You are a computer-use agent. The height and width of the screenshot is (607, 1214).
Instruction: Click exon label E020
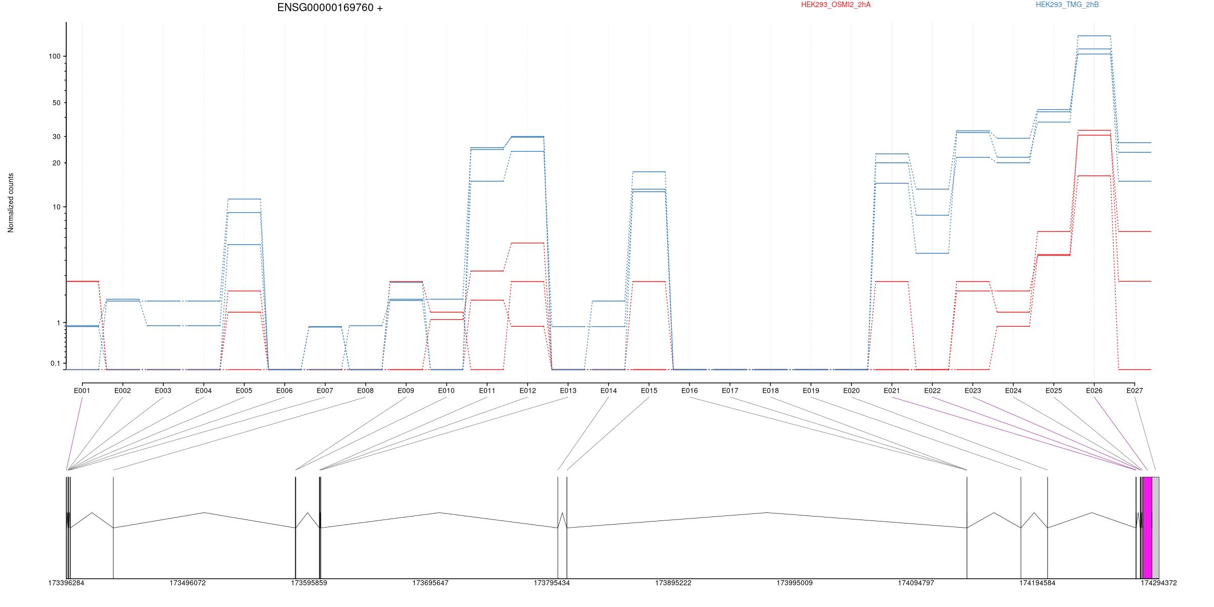click(851, 391)
